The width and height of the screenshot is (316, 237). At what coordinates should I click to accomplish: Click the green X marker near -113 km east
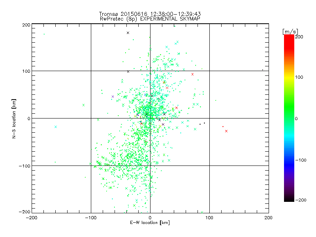click(83, 105)
